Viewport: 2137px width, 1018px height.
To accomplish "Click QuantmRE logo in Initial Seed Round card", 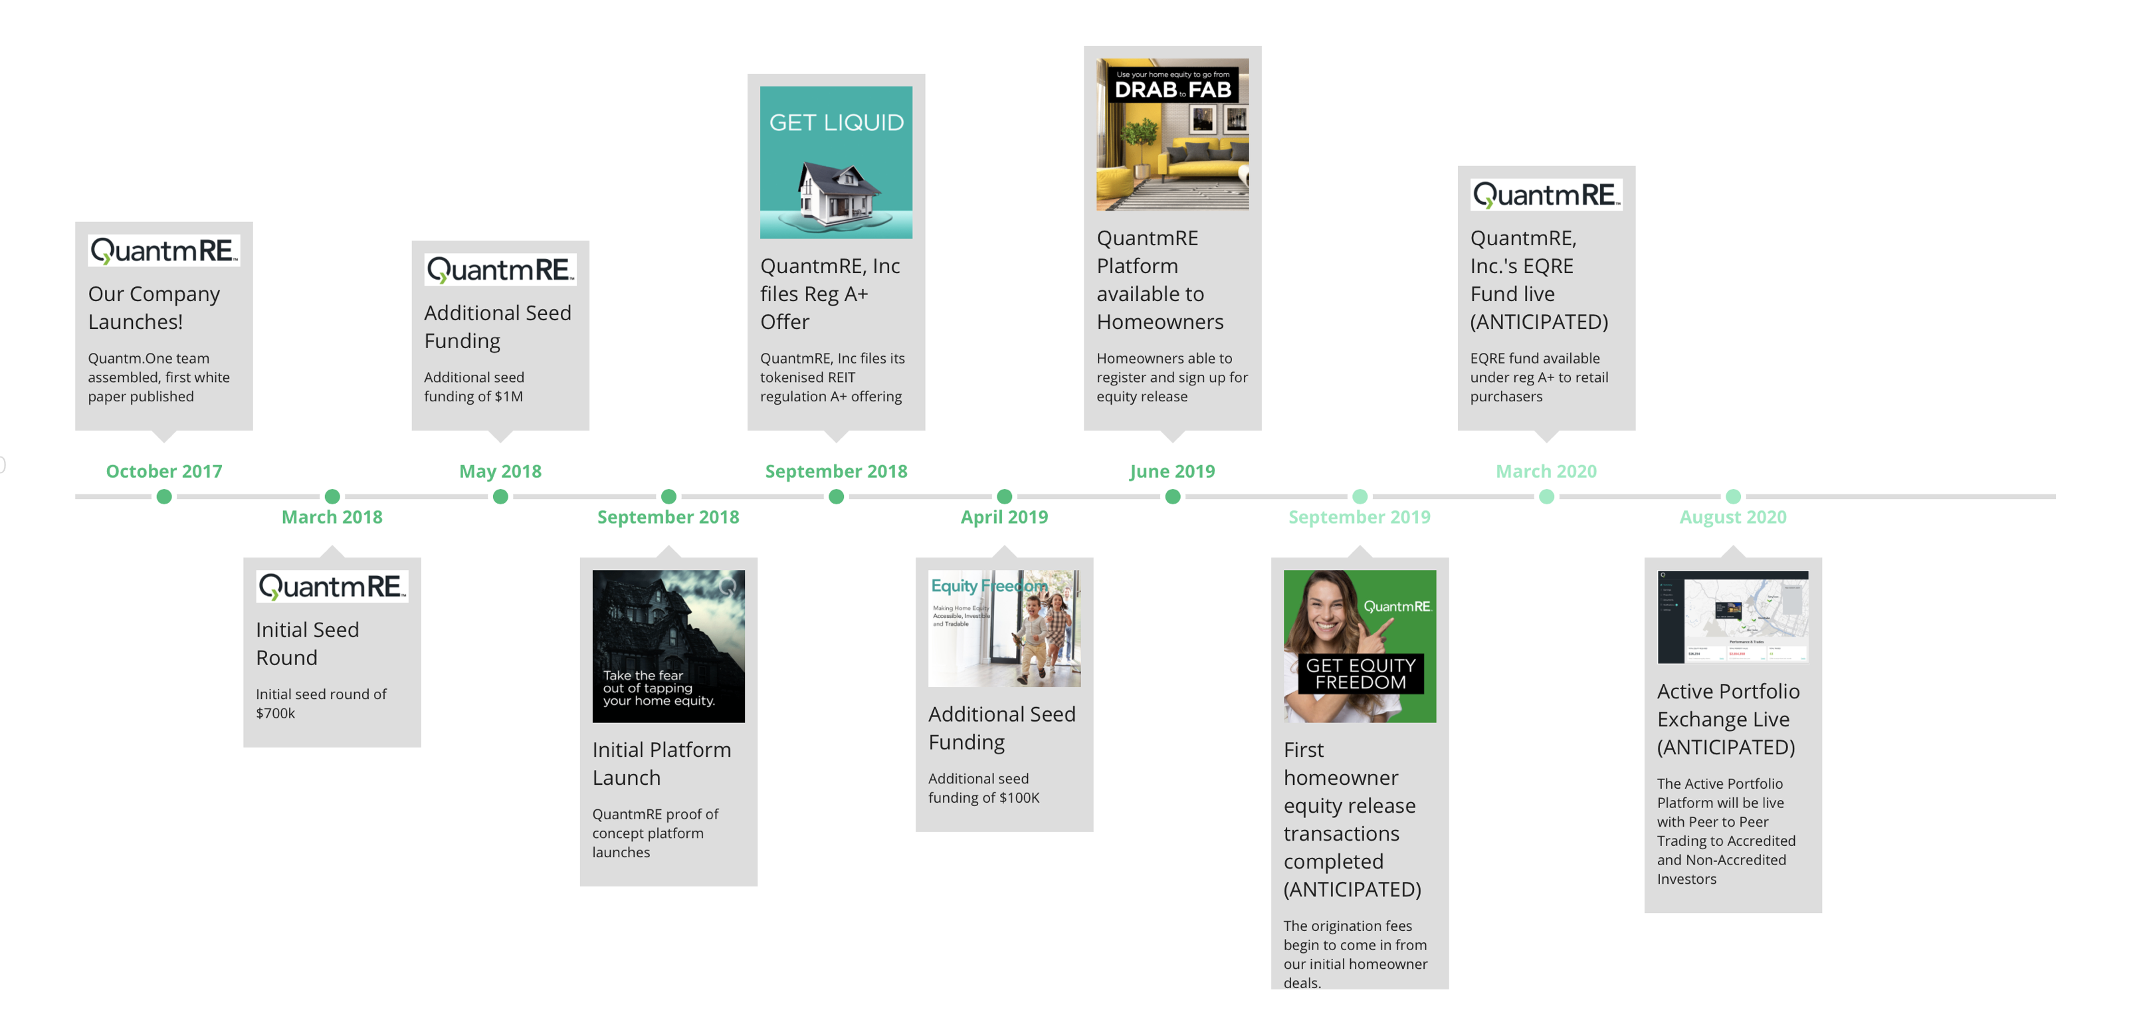I will 332,585.
